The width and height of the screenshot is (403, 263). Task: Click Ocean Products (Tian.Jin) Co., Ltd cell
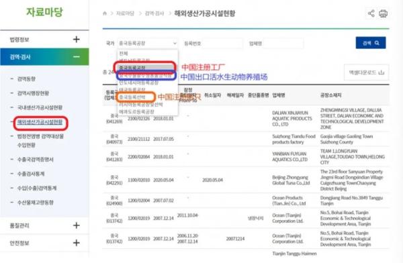pos(289,201)
